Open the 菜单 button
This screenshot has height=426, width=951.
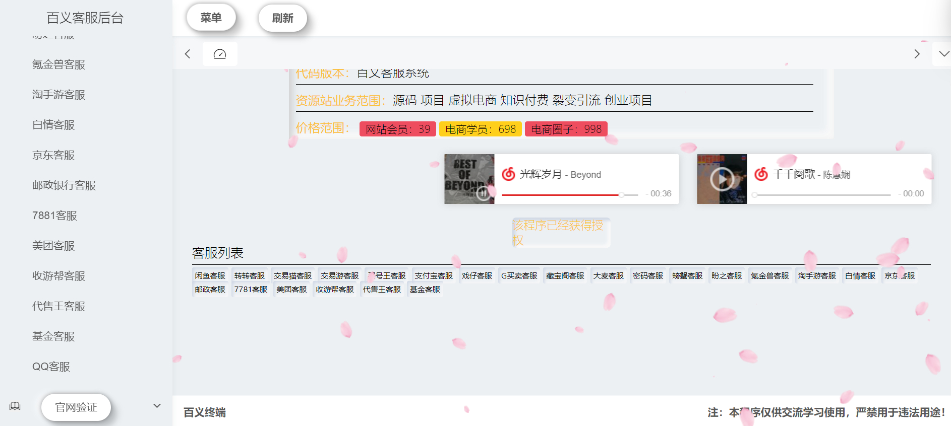(x=211, y=18)
